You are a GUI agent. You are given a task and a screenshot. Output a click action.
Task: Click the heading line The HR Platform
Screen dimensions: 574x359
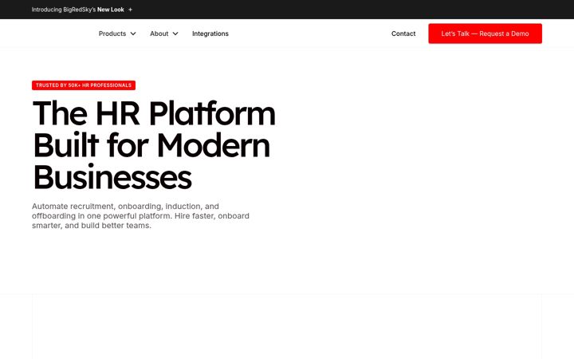click(x=154, y=113)
